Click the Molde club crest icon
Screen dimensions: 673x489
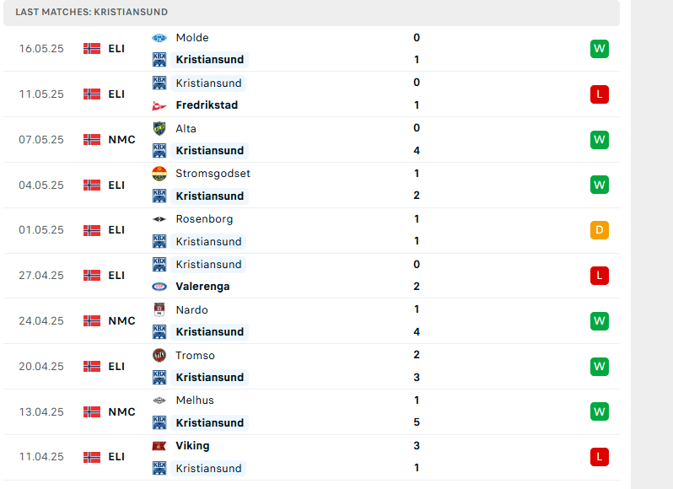[159, 38]
